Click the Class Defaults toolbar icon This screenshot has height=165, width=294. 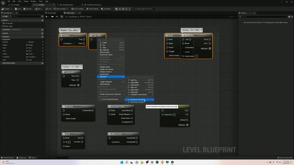pos(87,9)
